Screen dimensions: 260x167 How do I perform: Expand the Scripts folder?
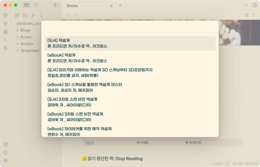[x=17, y=44]
